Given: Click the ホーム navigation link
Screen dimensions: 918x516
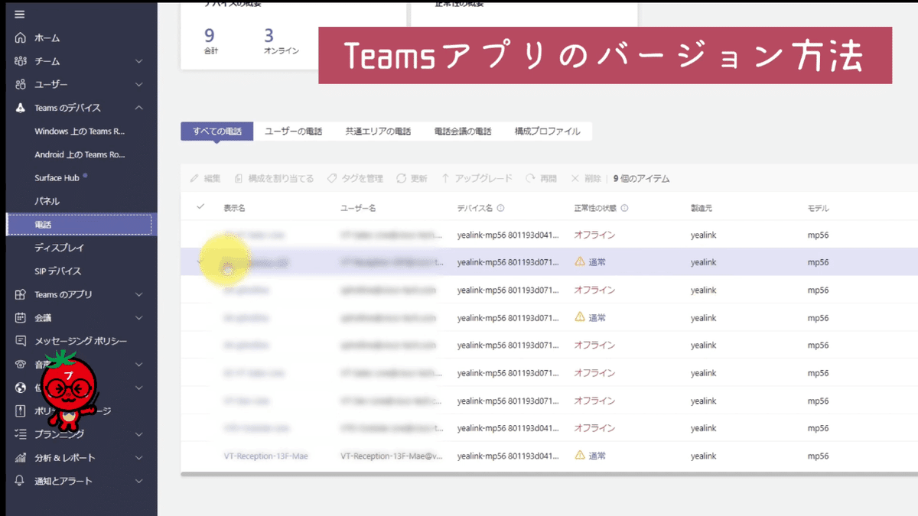Looking at the screenshot, I should point(47,37).
